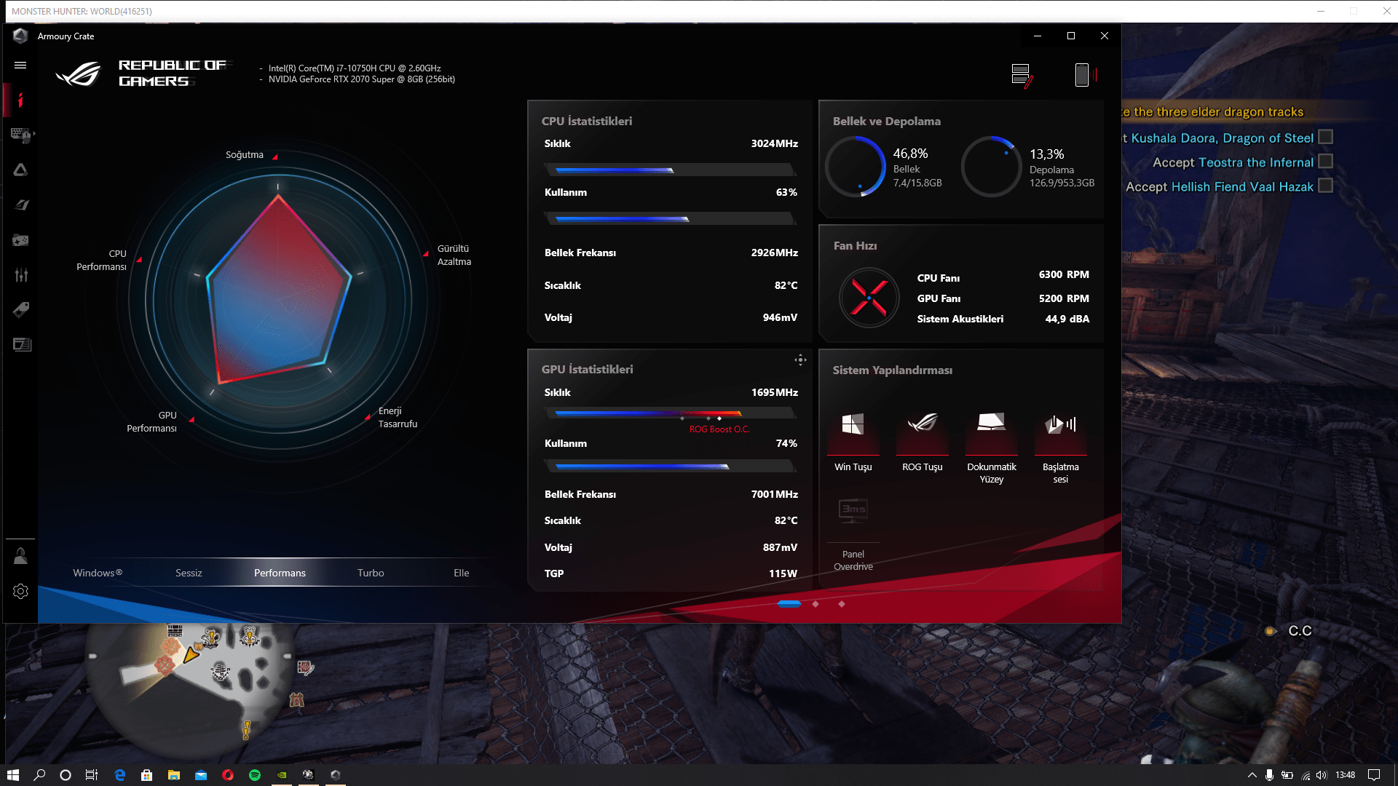Image resolution: width=1398 pixels, height=786 pixels.
Task: Open the hamburger menu in Armoury Crate
Action: 20,65
